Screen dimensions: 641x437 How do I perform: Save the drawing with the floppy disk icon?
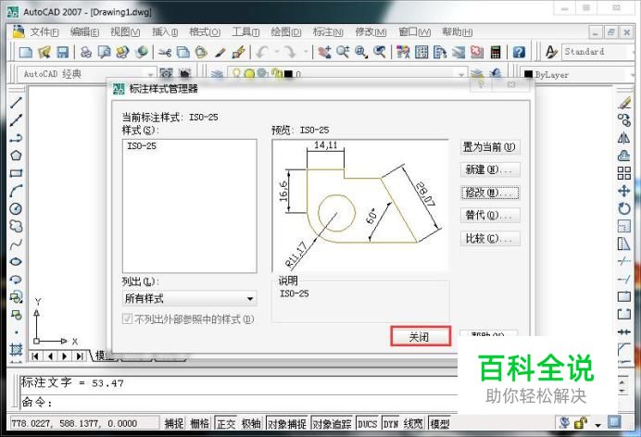pos(62,52)
